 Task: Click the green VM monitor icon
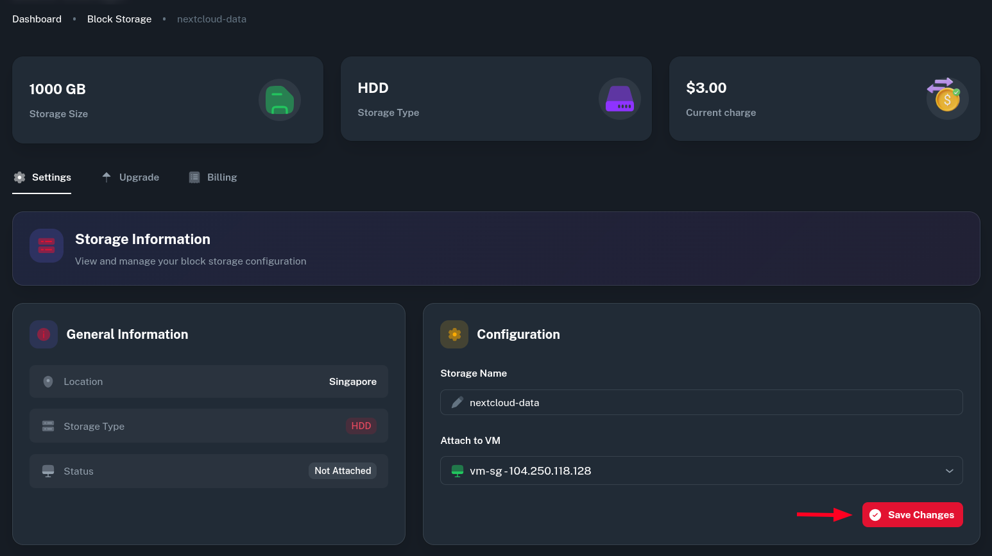(x=458, y=471)
